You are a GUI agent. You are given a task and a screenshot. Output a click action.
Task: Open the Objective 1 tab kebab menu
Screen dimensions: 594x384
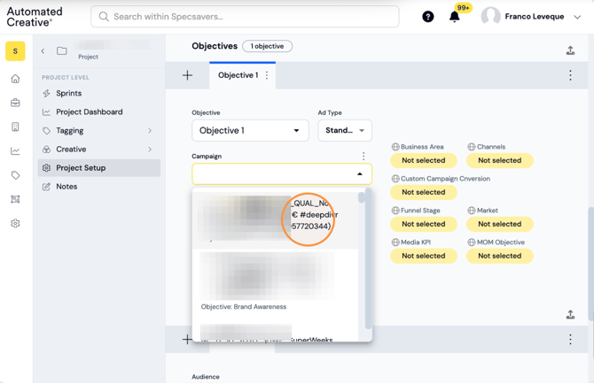pyautogui.click(x=267, y=75)
